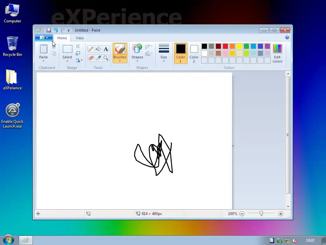
Task: Expand the Shapes dropdown arrow
Action: tap(137, 61)
